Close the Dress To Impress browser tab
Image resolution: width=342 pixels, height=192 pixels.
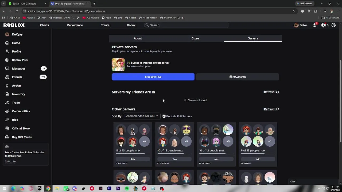click(88, 4)
